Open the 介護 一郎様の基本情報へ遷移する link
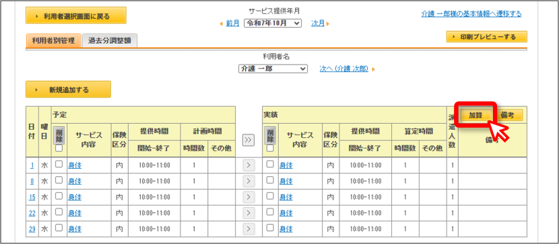The image size is (559, 244). pos(471,14)
